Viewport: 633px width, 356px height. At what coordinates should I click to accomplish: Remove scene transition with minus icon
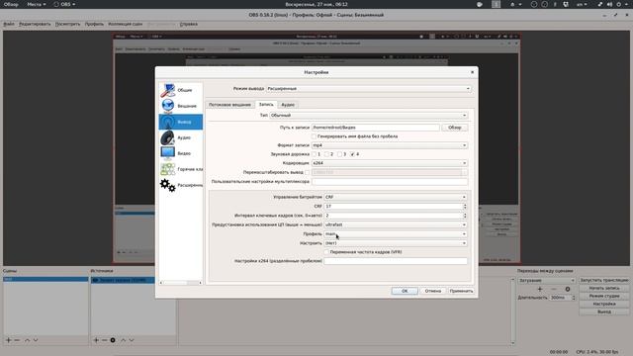[554, 289]
